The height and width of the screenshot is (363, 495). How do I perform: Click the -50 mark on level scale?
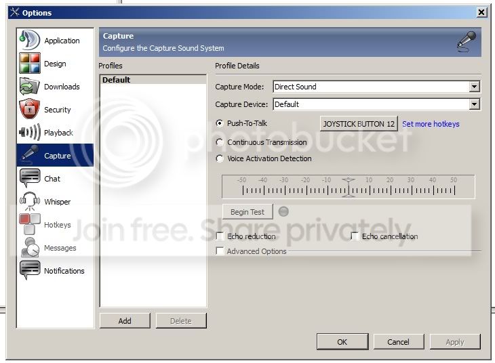pos(242,180)
